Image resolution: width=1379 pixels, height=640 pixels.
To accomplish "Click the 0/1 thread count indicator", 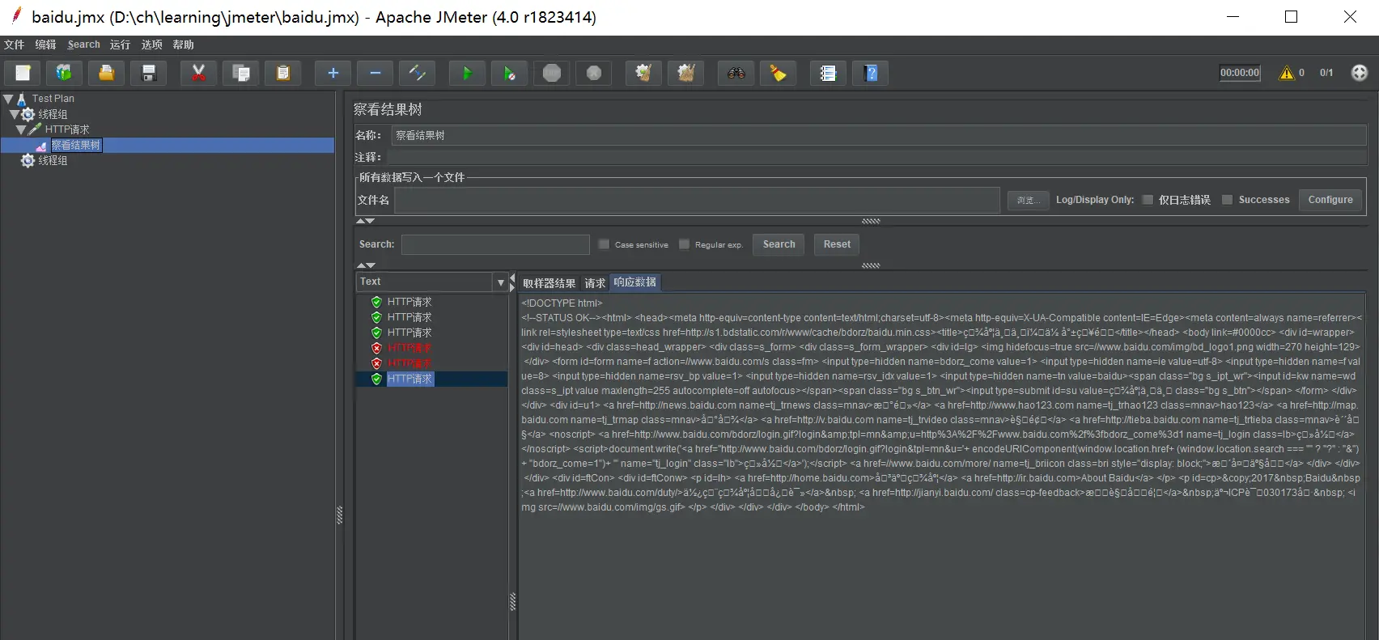I will click(x=1326, y=73).
